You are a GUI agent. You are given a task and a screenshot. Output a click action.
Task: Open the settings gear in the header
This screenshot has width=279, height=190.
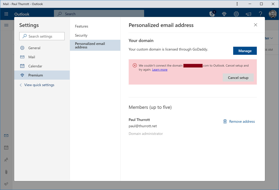(236, 14)
